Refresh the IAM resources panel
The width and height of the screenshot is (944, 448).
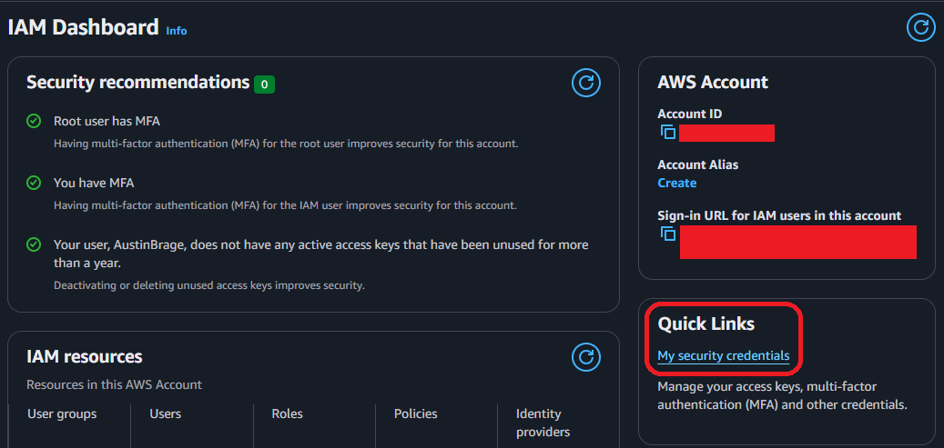pos(586,357)
